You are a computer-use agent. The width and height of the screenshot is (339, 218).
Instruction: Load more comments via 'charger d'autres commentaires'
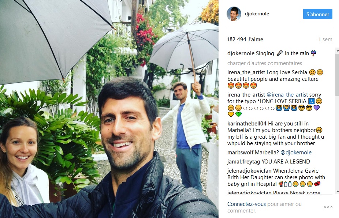click(x=265, y=63)
